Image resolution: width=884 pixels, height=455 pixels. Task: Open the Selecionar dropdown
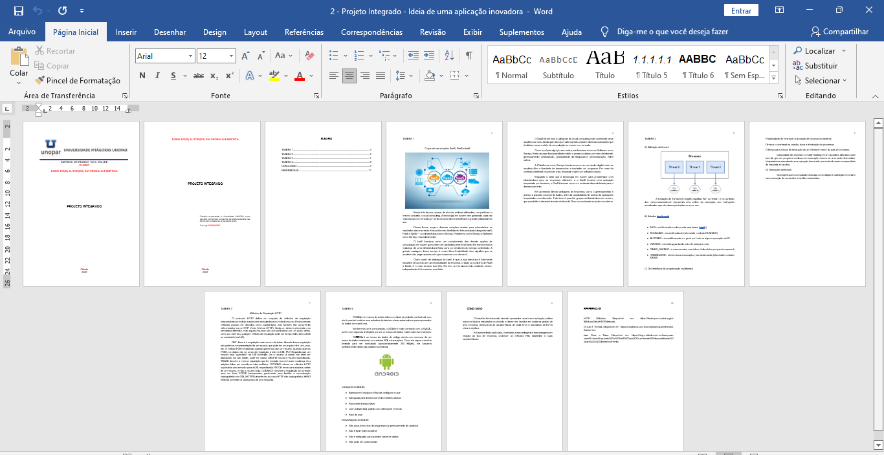tap(820, 81)
